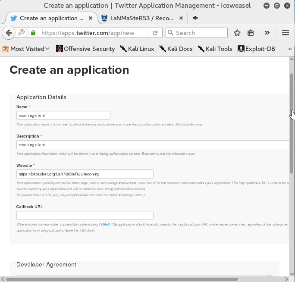Close the LaNMaSteR53 Recon tab
The width and height of the screenshot is (295, 282).
[181, 18]
